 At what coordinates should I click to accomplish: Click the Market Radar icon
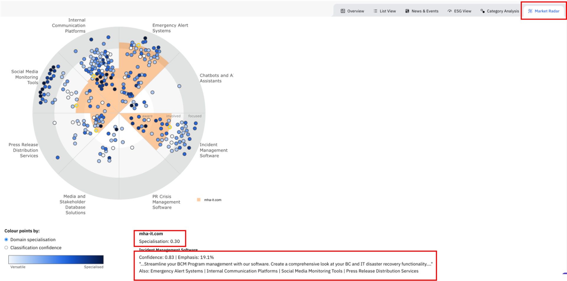click(x=530, y=11)
